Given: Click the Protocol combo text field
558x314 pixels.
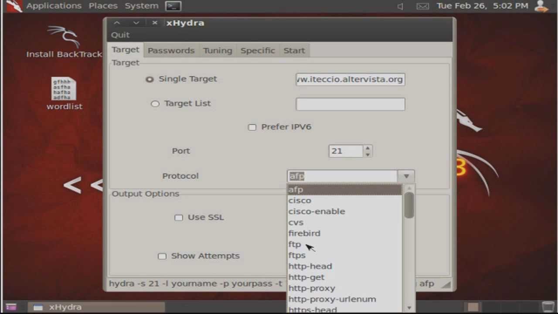Looking at the screenshot, I should [x=343, y=176].
